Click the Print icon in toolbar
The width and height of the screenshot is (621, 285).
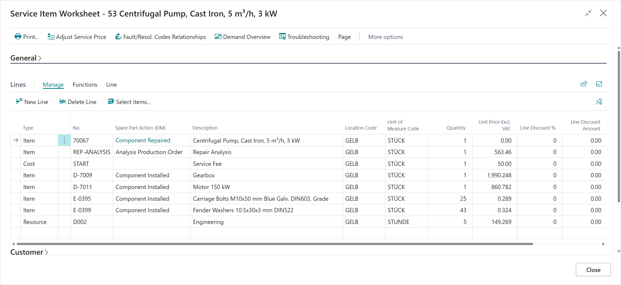point(18,37)
